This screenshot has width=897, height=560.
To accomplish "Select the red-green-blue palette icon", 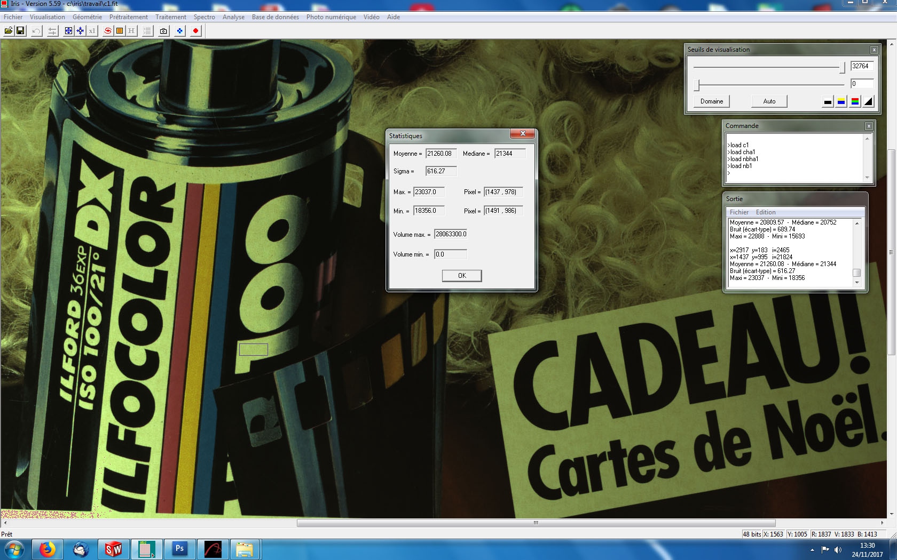I will [x=855, y=101].
